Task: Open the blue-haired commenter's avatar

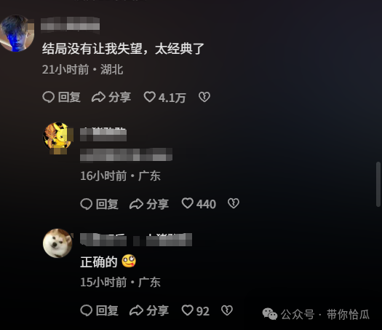Action: click(17, 34)
